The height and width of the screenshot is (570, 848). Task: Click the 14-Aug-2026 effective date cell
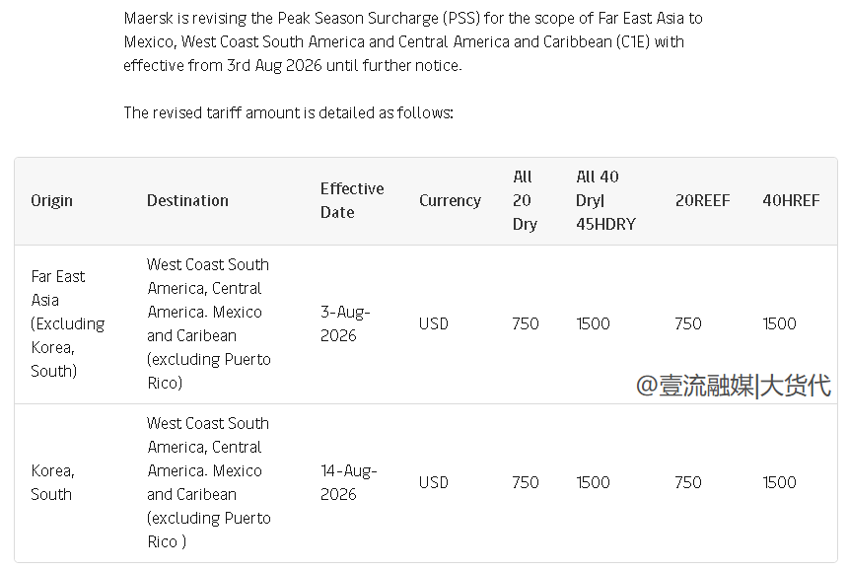[349, 482]
